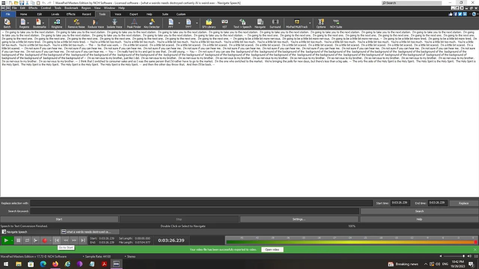Expand the FFT dropdown arrow
This screenshot has width=479, height=269.
(x=179, y=23)
